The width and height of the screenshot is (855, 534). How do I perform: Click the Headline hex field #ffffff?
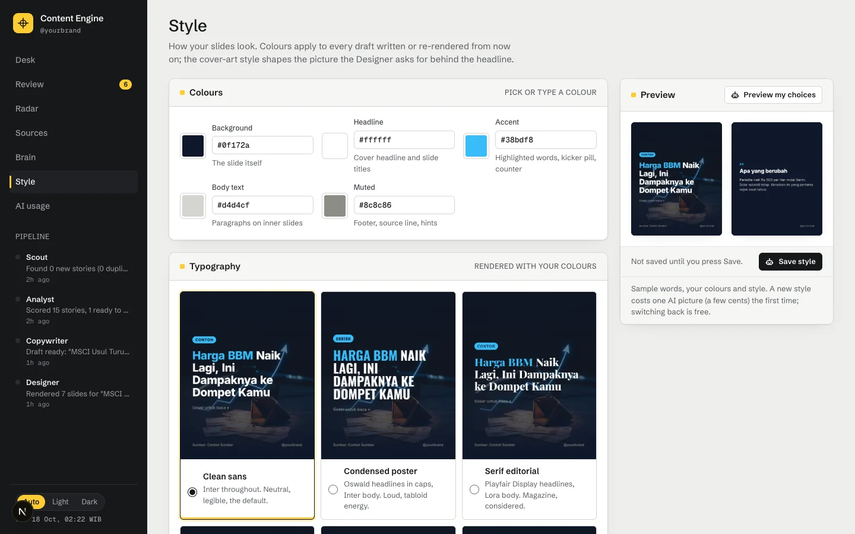click(404, 140)
